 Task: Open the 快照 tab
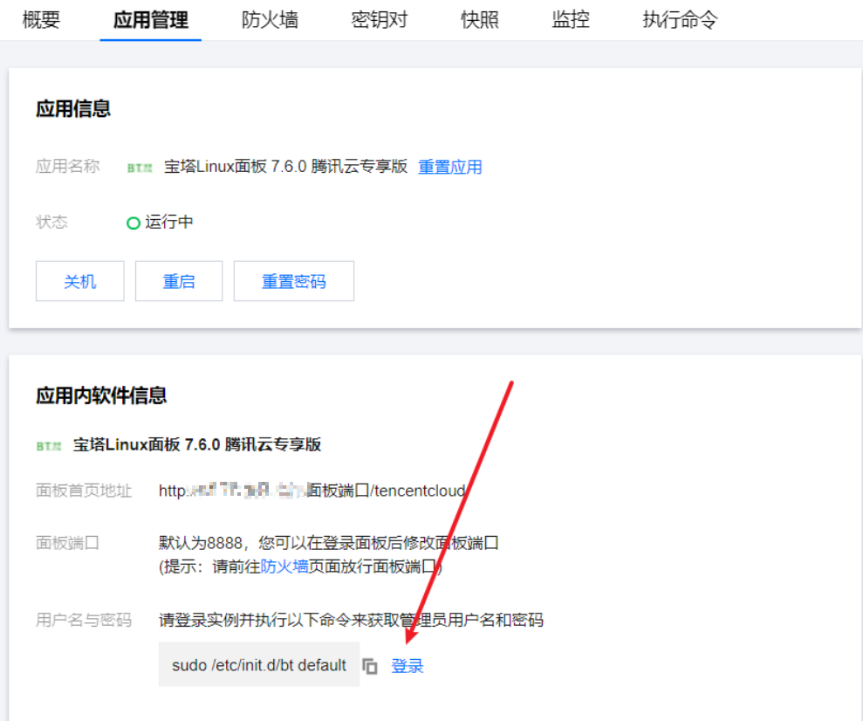click(x=479, y=20)
